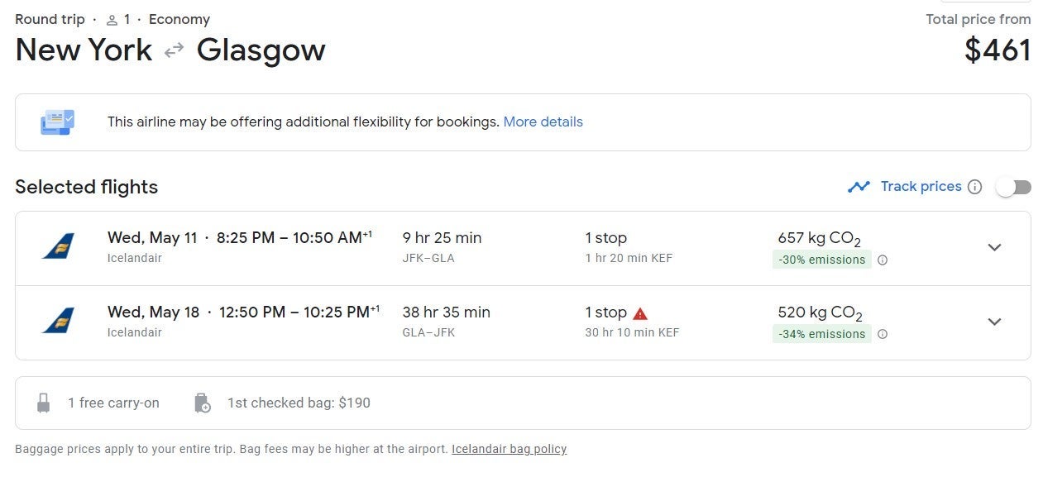
Task: Click the carry-on luggage icon
Action: (44, 403)
